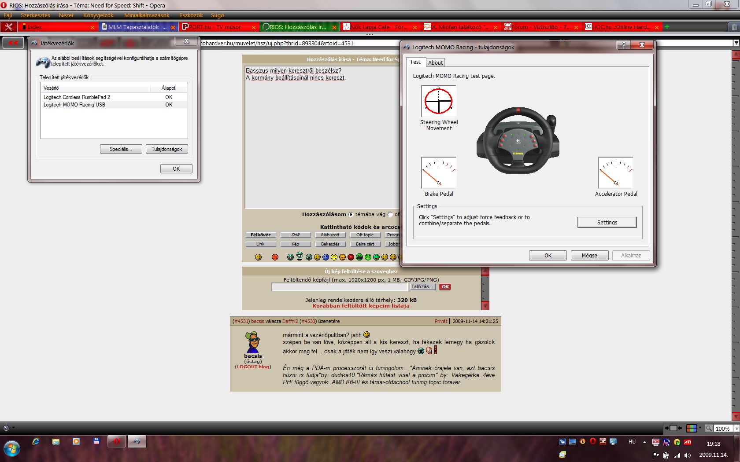The image size is (740, 462).
Task: Click OK in the MOMO properties dialog
Action: (548, 255)
